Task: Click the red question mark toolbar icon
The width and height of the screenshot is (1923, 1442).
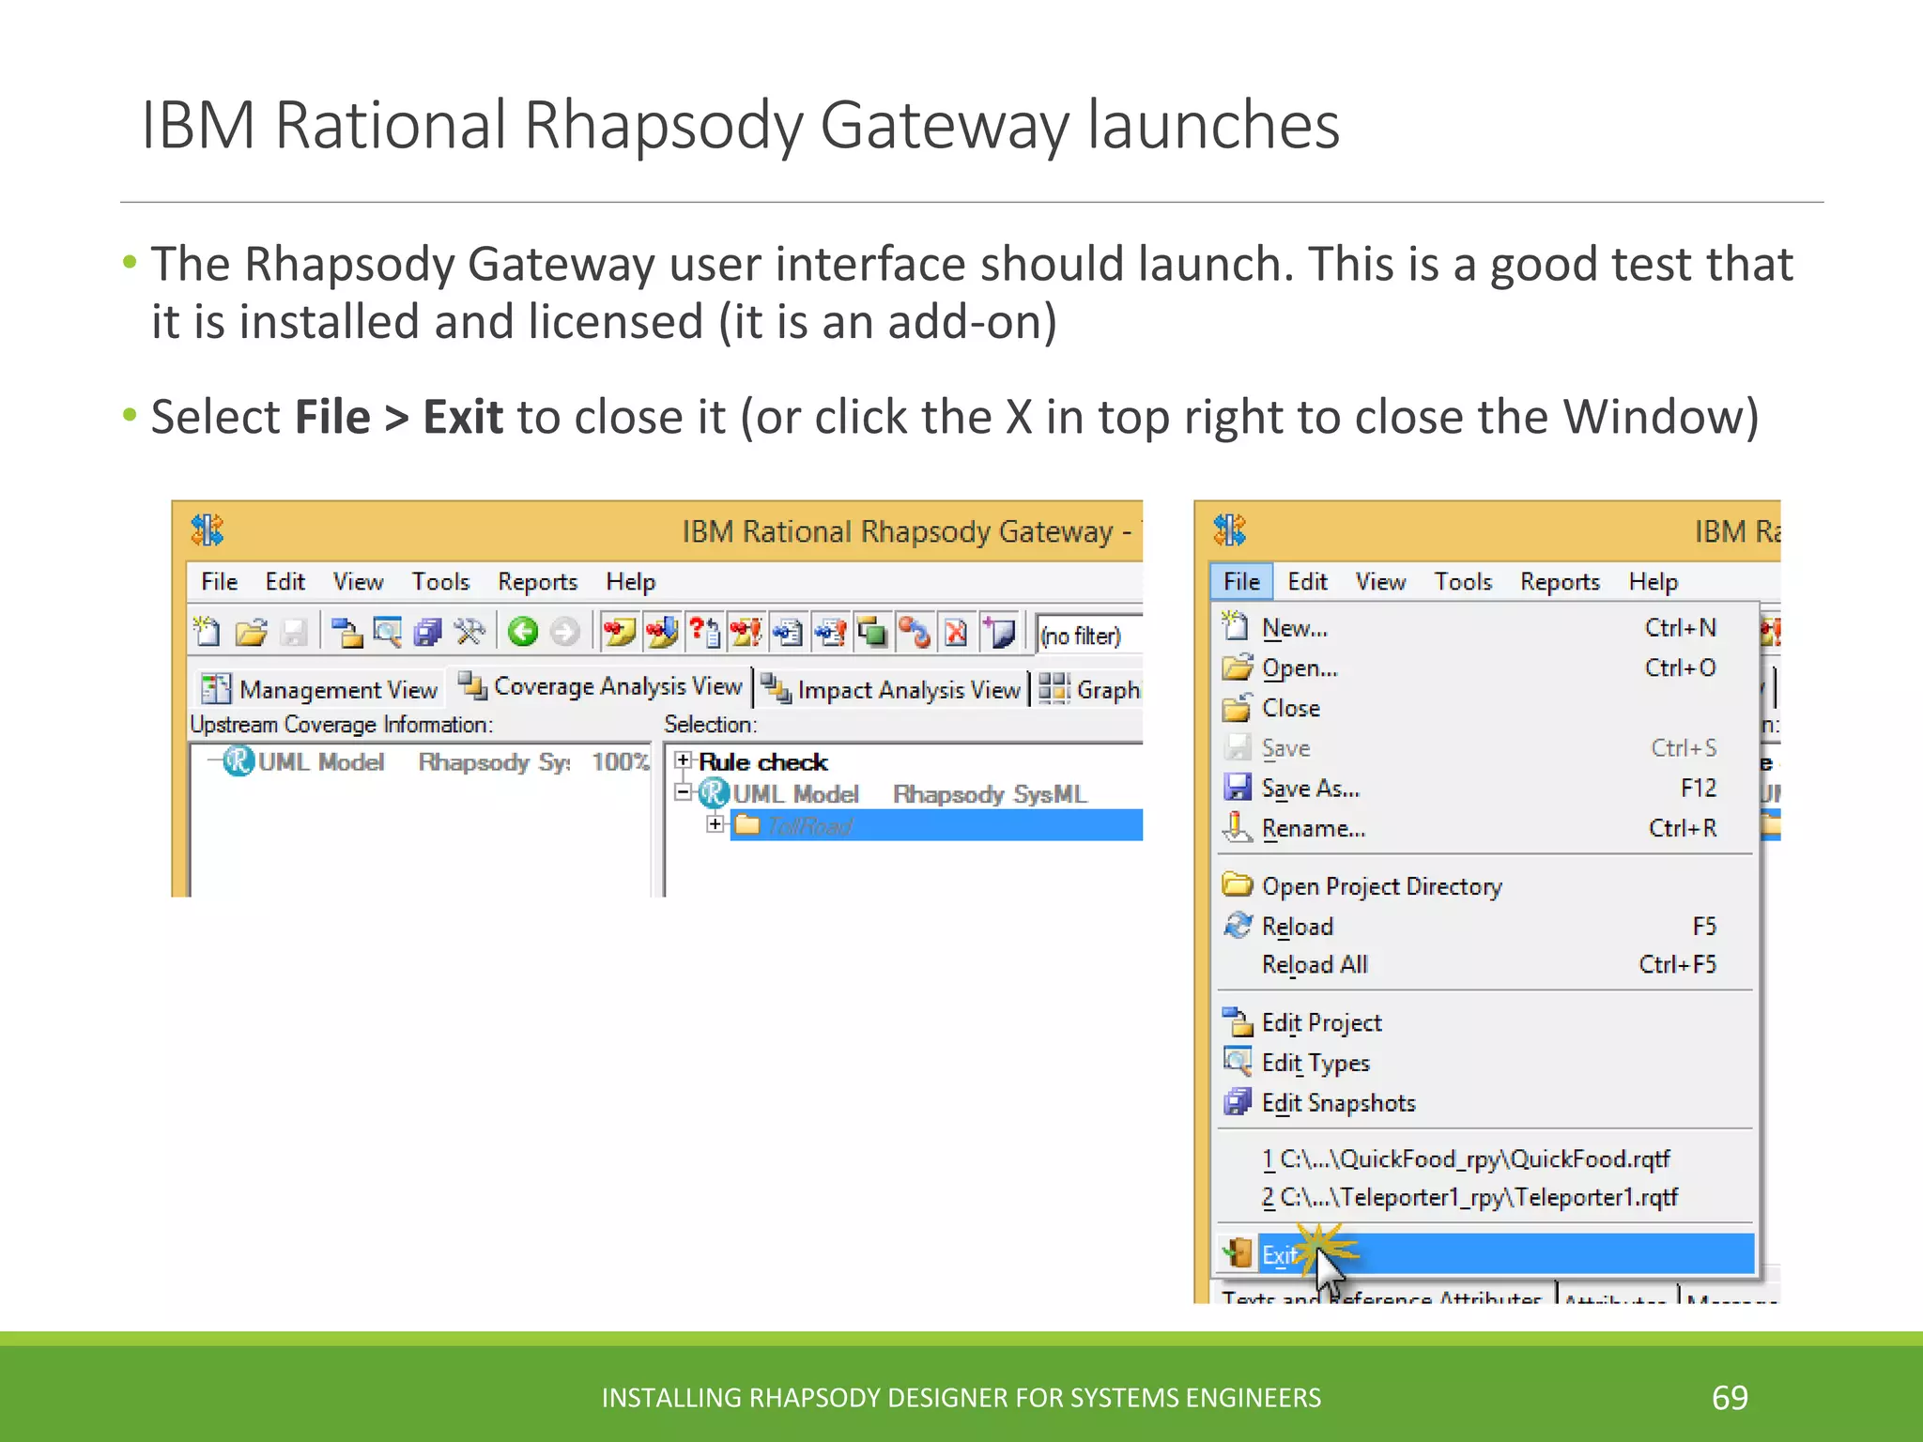Action: 704,633
